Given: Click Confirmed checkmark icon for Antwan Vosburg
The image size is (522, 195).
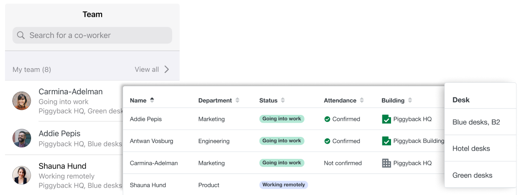Looking at the screenshot, I should tap(327, 141).
